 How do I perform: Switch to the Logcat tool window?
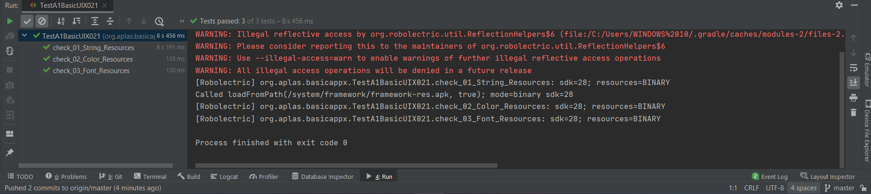coord(224,177)
